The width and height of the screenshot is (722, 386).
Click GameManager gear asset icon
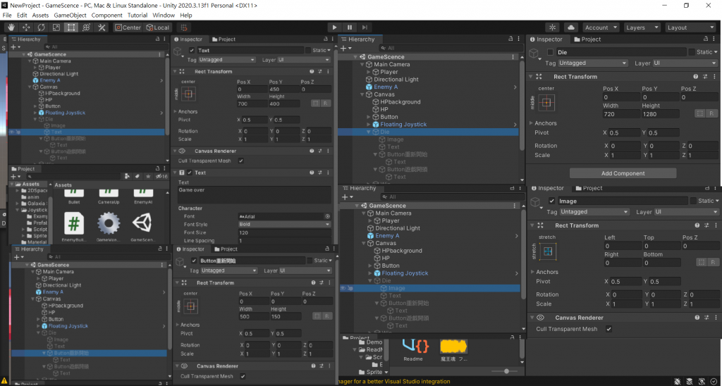click(x=109, y=223)
